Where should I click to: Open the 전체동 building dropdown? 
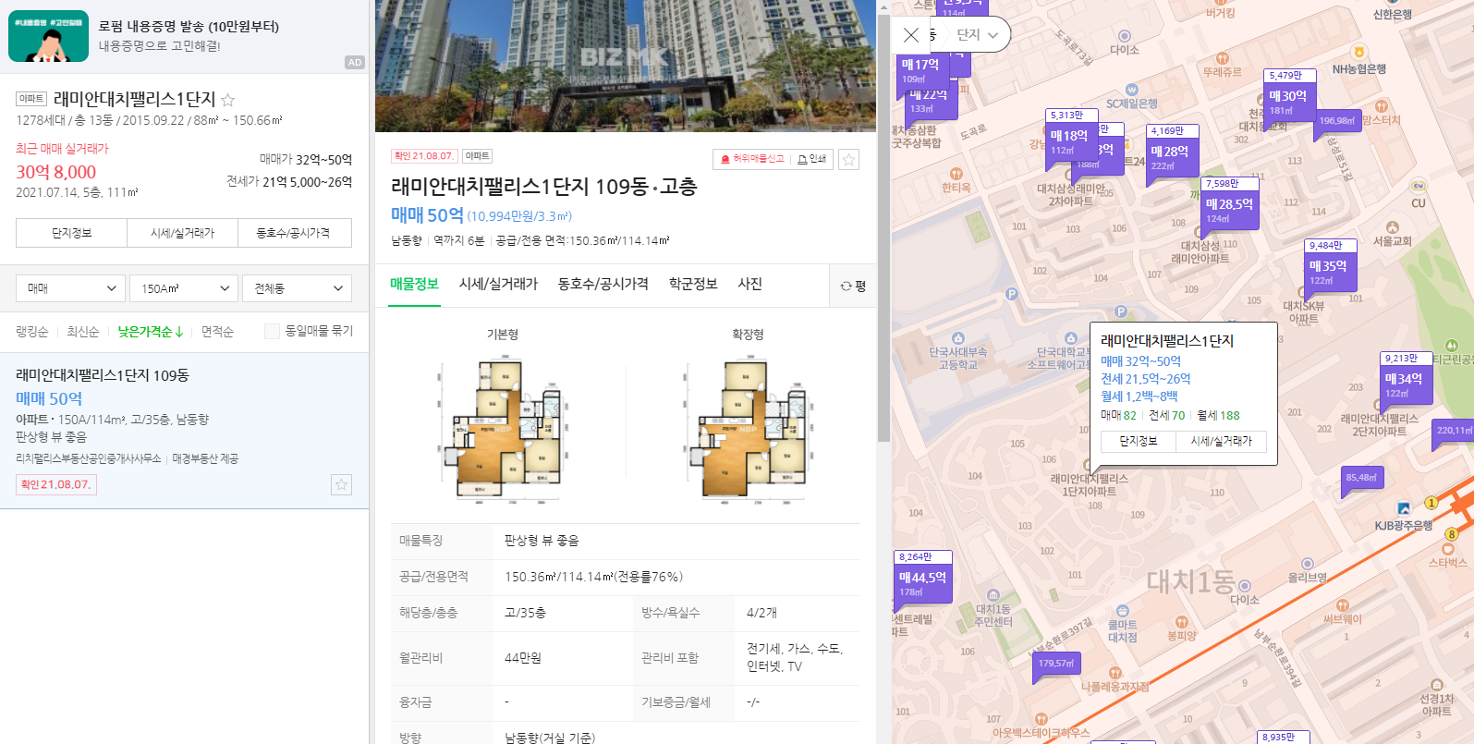click(298, 288)
